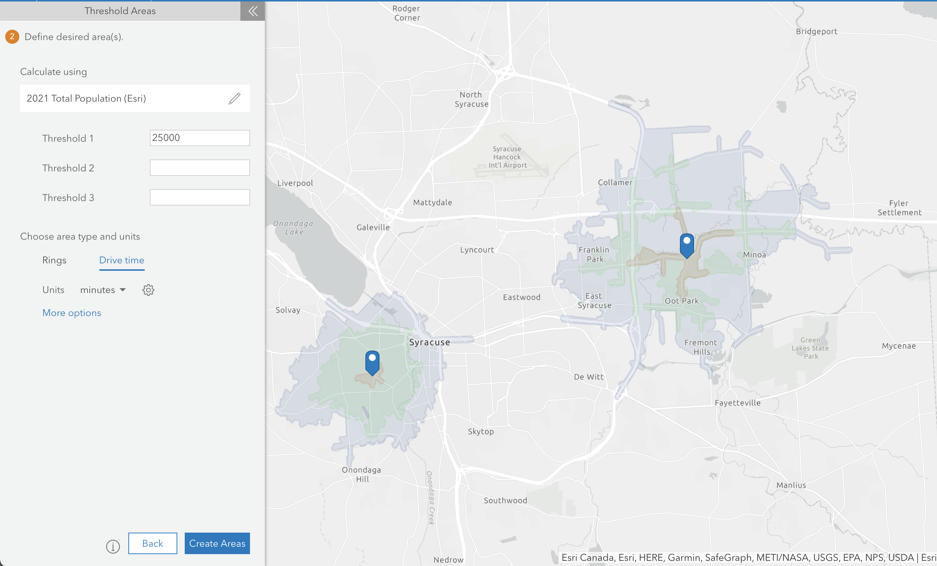This screenshot has height=566, width=937.
Task: Click the Rodger Corner map label
Action: tap(407, 13)
